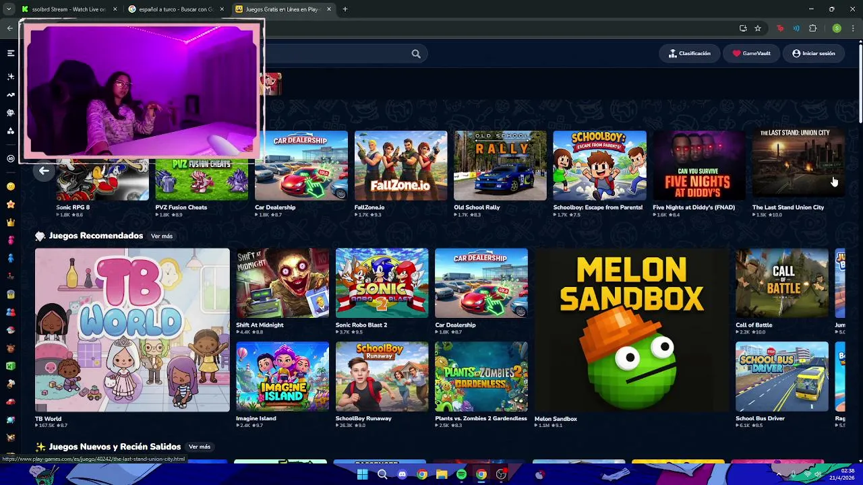Viewport: 863px width, 485px height.
Task: Open the two-player people sidebar icon
Action: pos(11,313)
